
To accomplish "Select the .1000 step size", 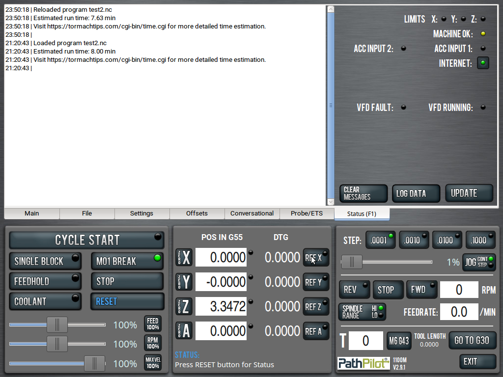I will 480,240.
